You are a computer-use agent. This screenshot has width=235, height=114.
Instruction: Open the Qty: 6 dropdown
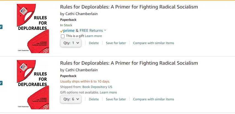coord(71,99)
